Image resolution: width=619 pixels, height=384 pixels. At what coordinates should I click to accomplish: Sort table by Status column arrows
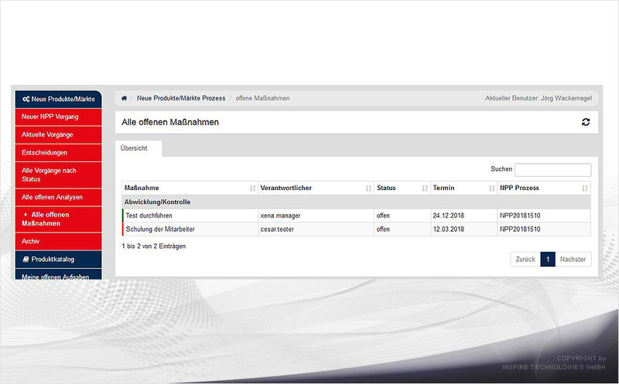(425, 189)
